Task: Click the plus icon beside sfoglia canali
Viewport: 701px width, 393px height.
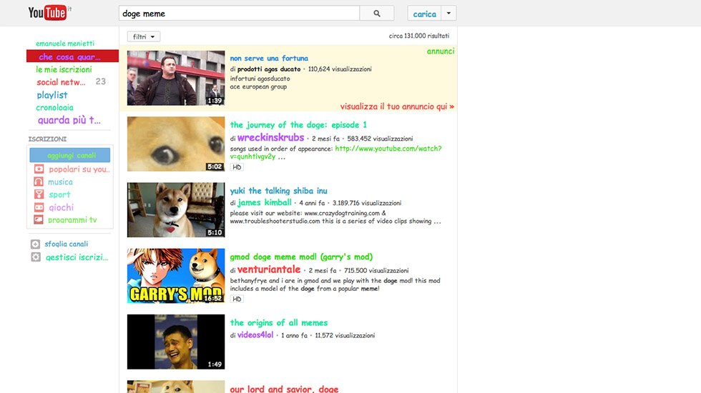Action: 36,244
